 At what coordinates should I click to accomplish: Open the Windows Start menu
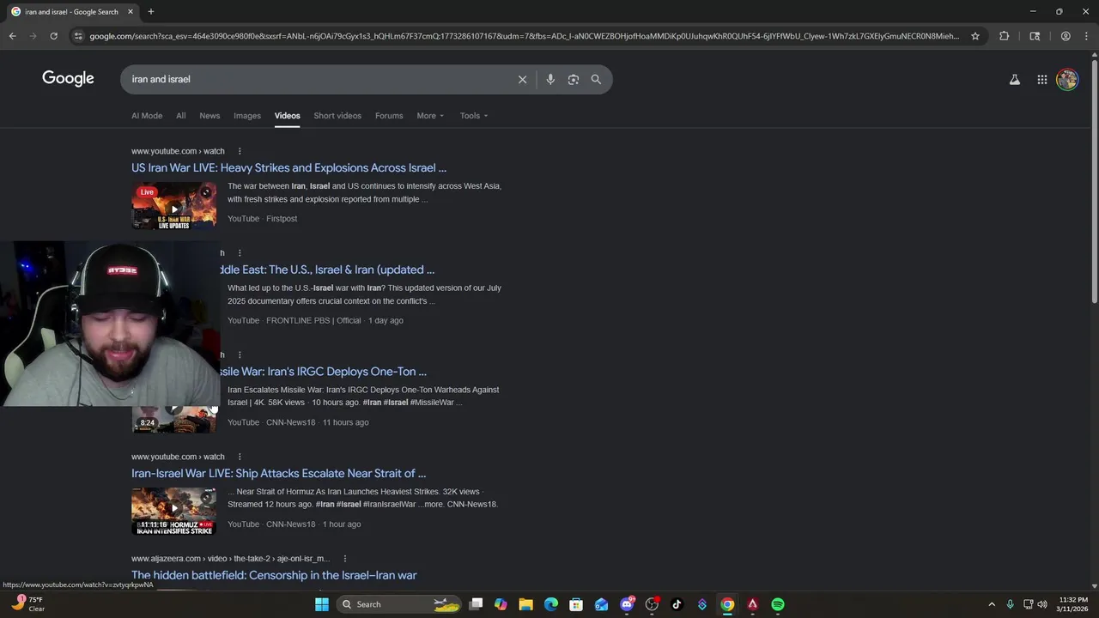tap(321, 604)
